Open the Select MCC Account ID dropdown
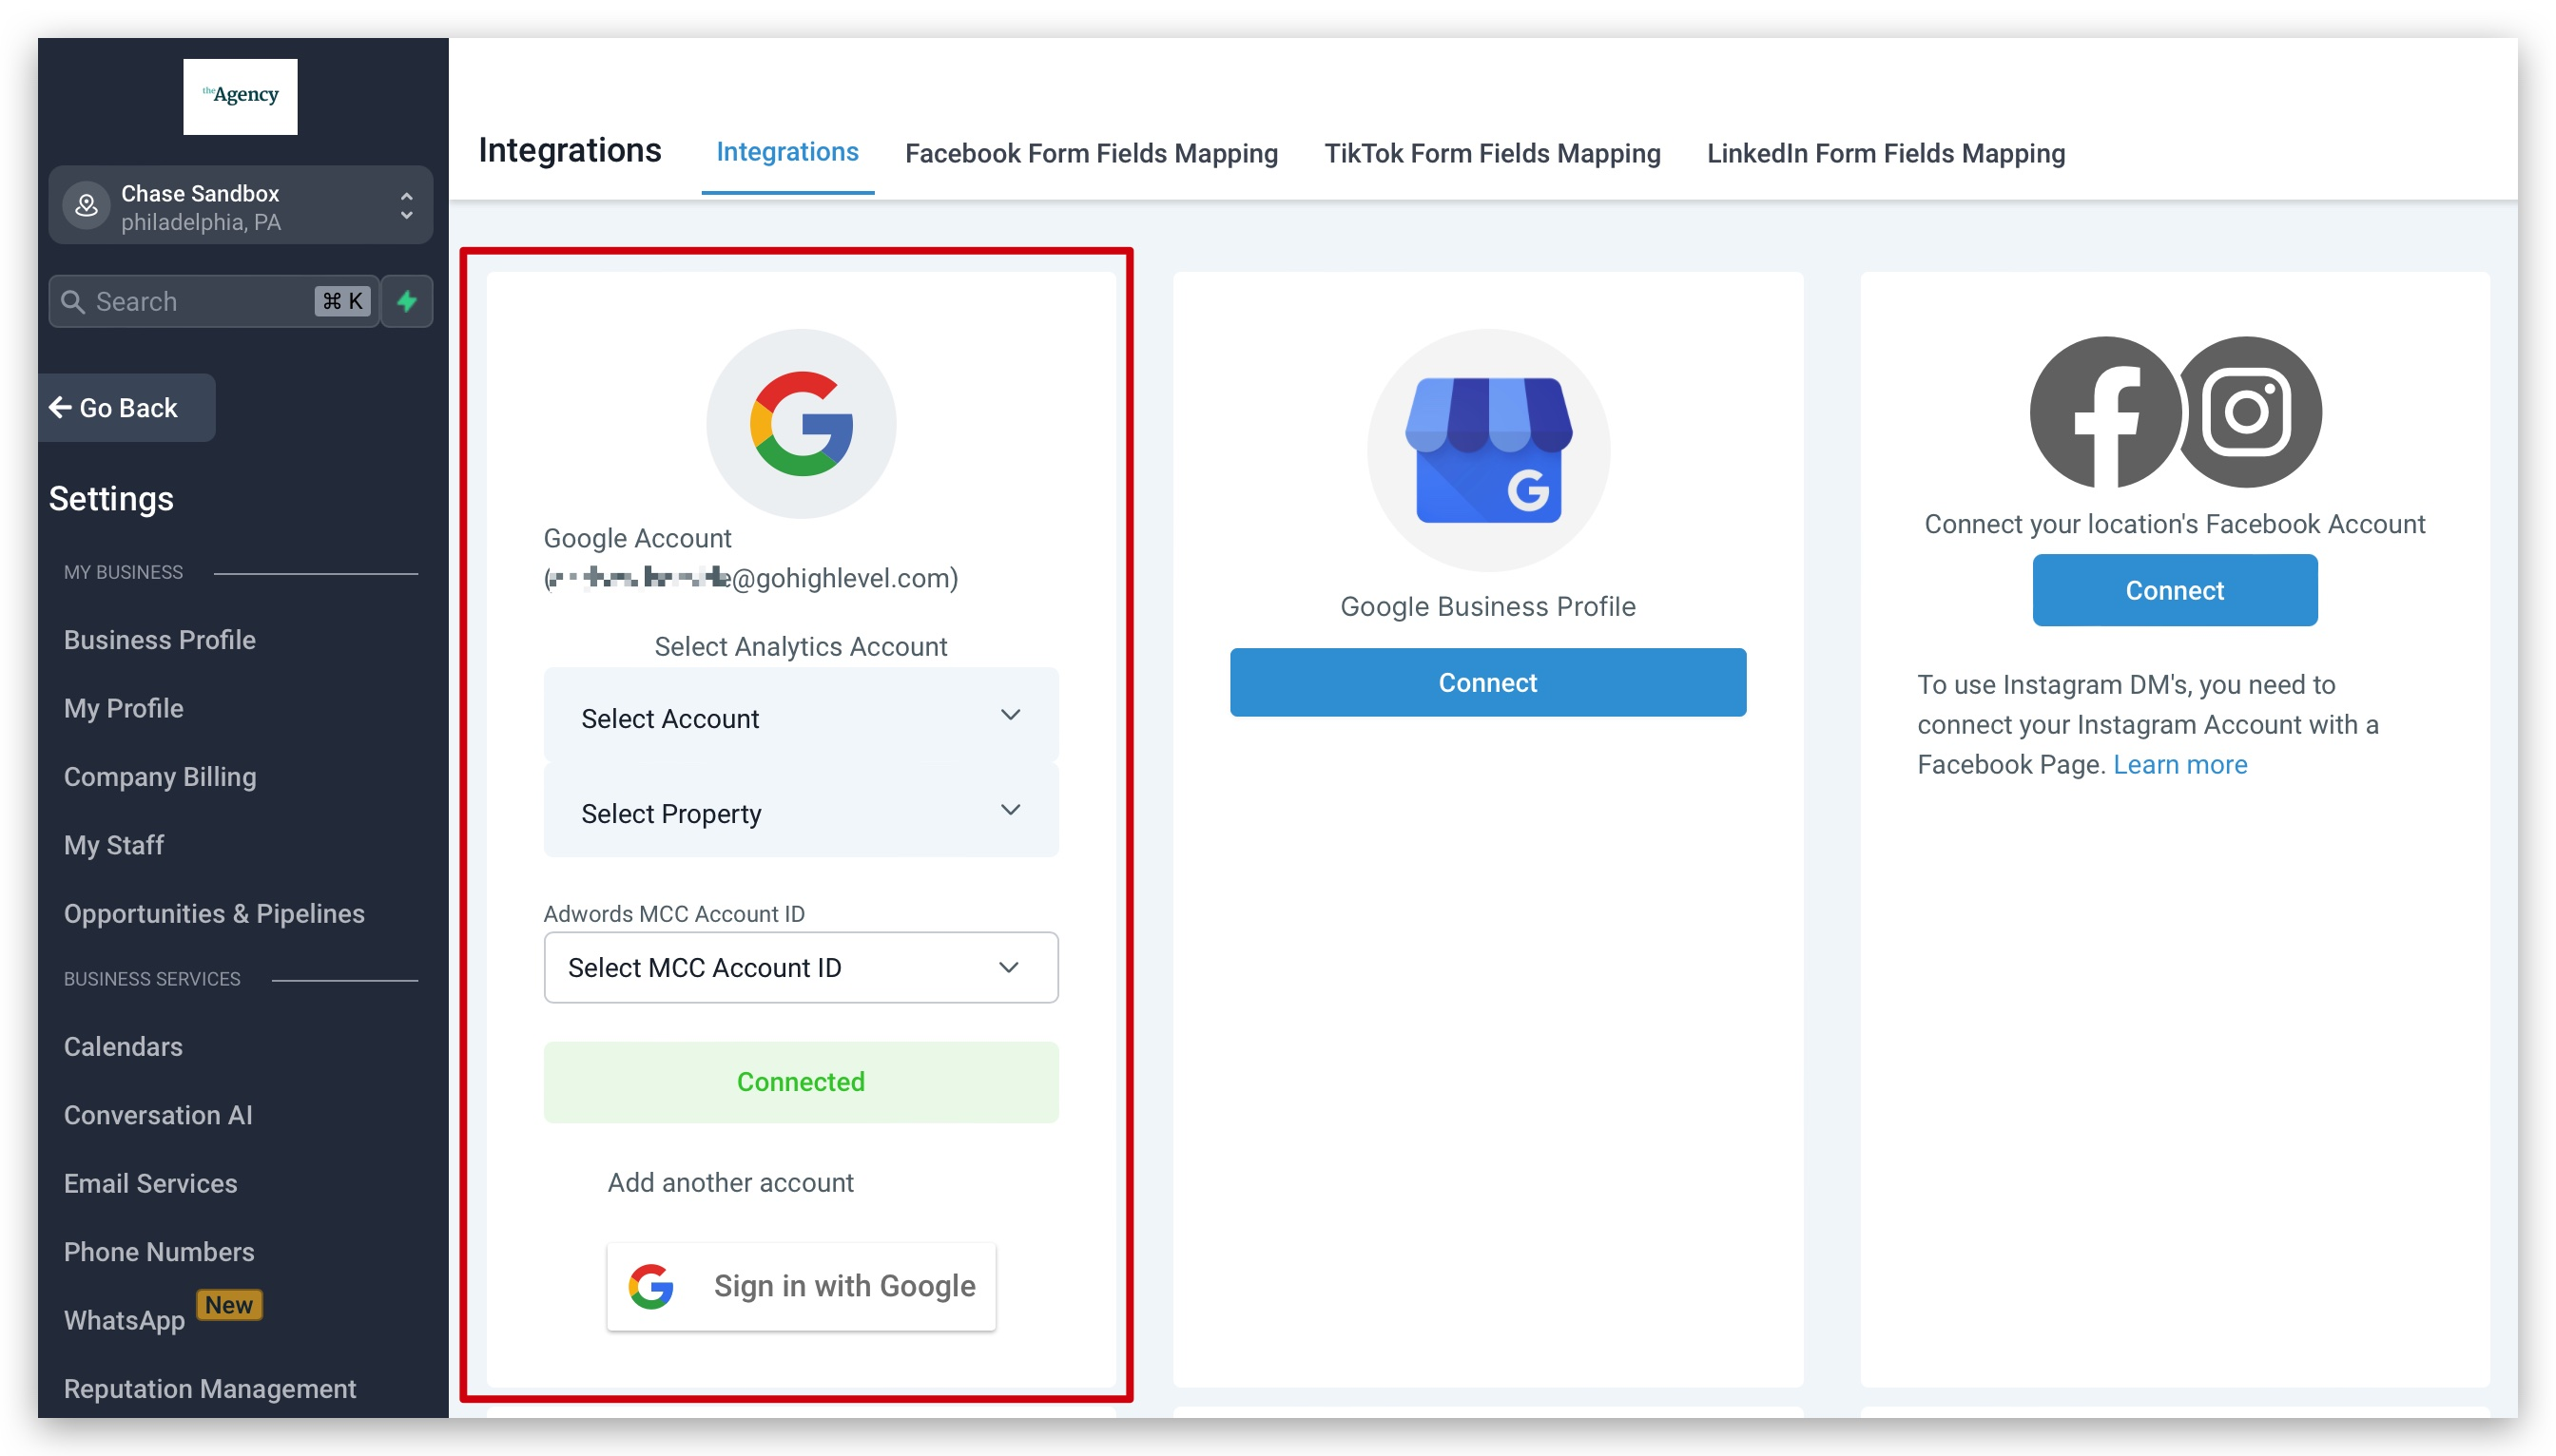 point(801,967)
